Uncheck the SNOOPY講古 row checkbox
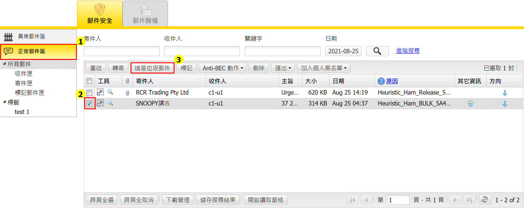Viewport: 524px width, 208px height. pyautogui.click(x=89, y=104)
